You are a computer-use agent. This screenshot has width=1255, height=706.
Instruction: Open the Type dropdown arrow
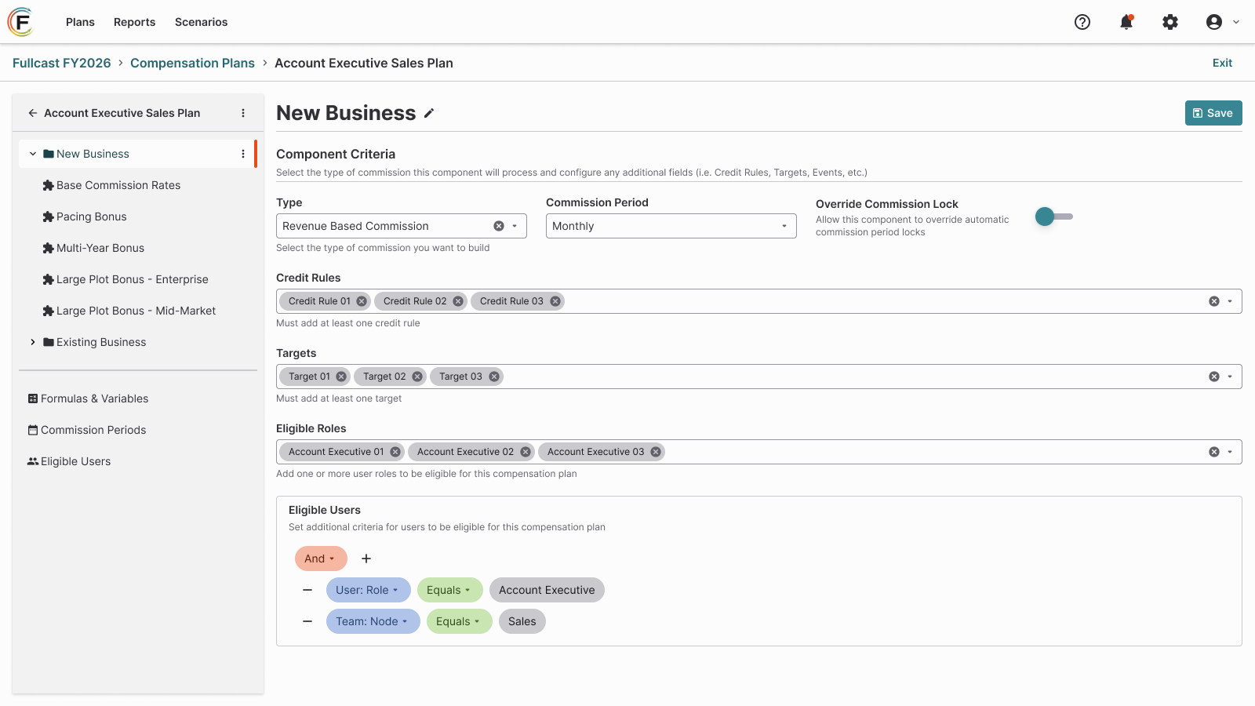tap(515, 226)
